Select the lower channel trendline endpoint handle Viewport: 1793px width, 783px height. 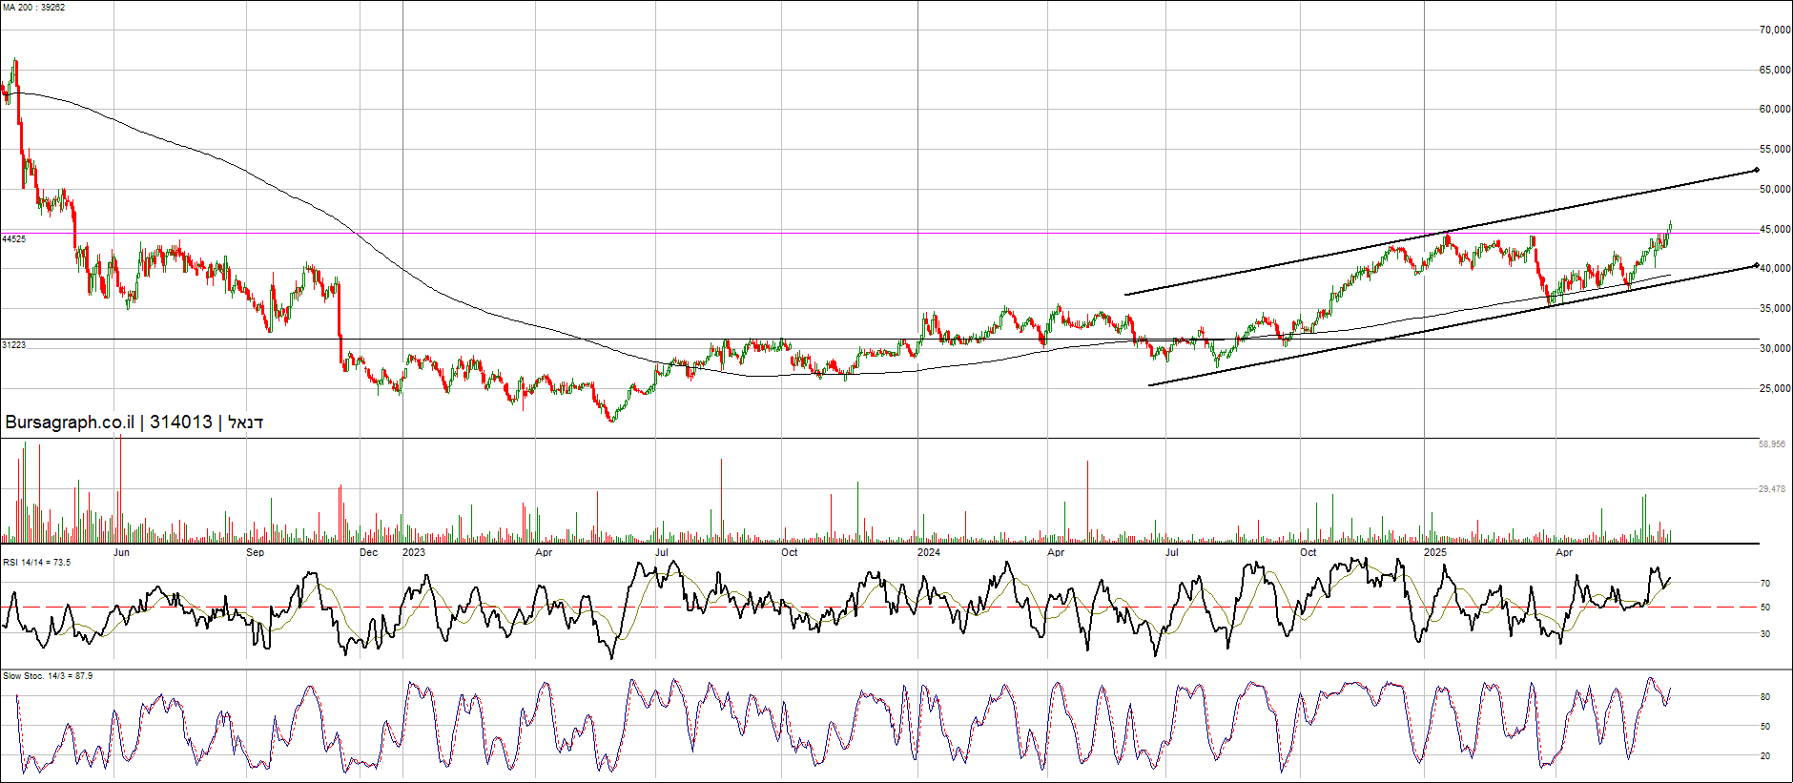coord(1756,265)
